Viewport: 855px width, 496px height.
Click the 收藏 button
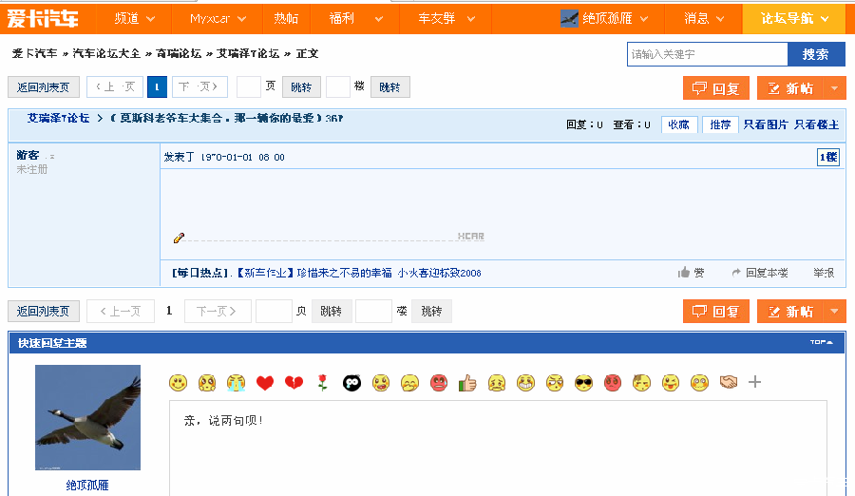[679, 124]
